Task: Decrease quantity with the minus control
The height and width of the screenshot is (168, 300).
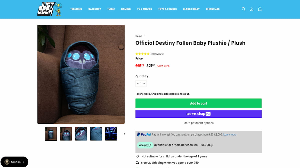Action: click(138, 83)
